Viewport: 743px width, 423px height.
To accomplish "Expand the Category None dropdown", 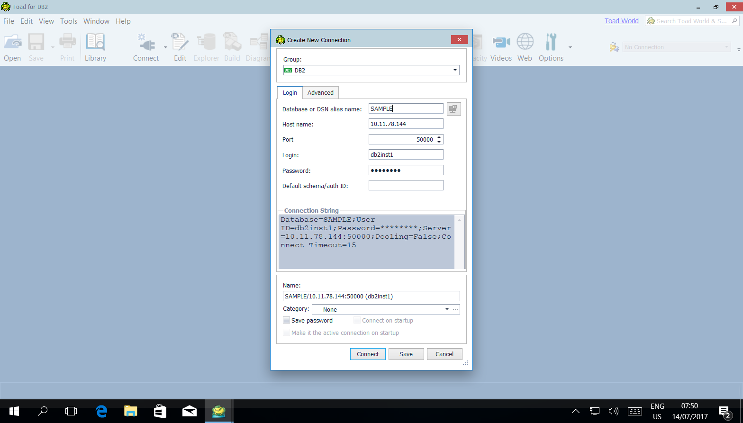I will 447,309.
